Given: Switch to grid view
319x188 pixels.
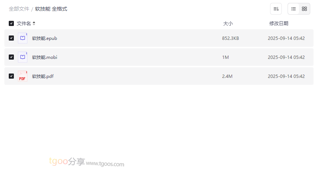Looking at the screenshot, I should pyautogui.click(x=304, y=9).
